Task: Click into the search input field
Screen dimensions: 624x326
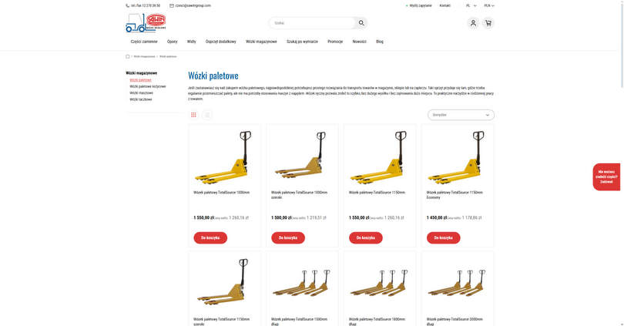Action: [x=313, y=23]
